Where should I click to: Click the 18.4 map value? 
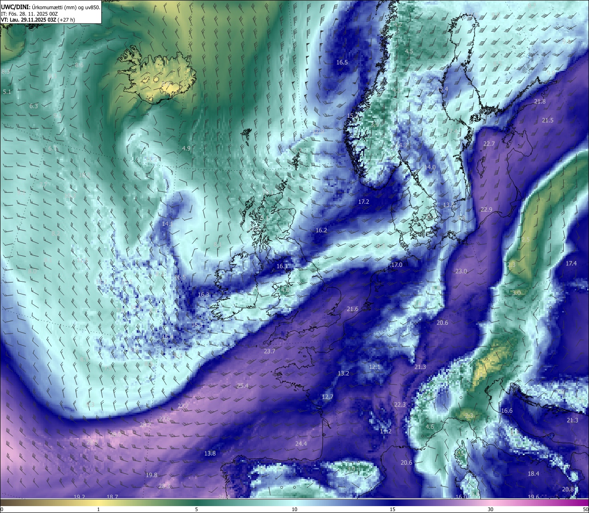click(533, 473)
